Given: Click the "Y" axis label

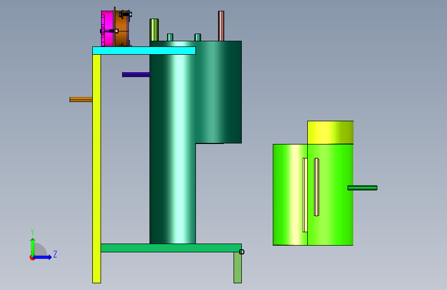Looking at the screenshot, I should (x=32, y=232).
